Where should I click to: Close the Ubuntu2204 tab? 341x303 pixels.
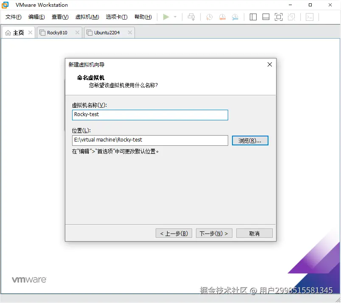click(x=130, y=33)
